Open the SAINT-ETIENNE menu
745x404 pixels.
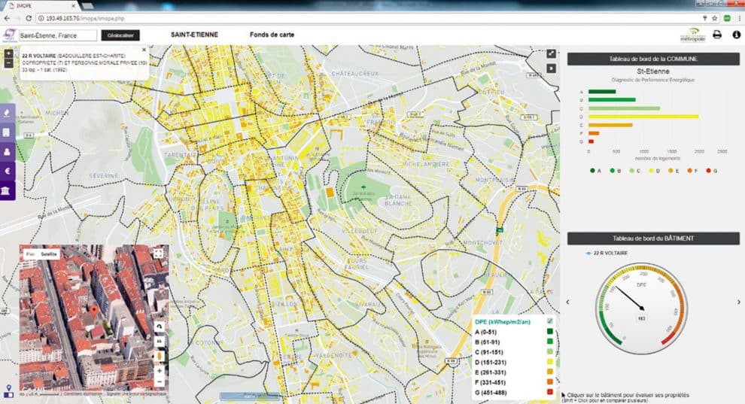coord(193,35)
